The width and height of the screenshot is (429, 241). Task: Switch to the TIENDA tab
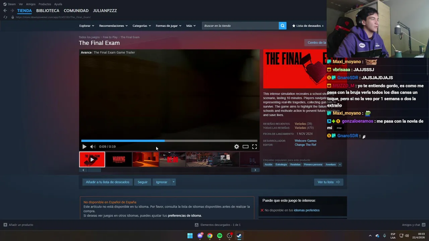point(24,11)
